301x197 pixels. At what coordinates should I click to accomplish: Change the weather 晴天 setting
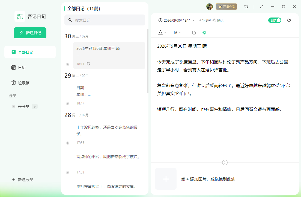point(218,21)
